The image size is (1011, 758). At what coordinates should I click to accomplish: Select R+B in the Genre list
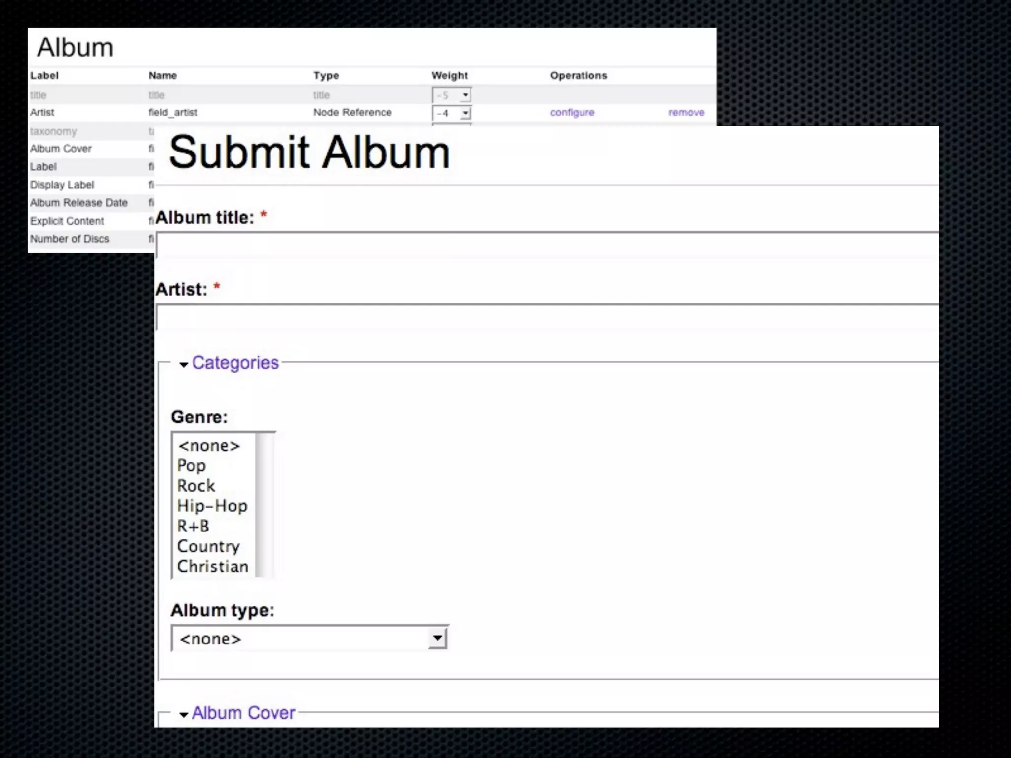pos(193,526)
